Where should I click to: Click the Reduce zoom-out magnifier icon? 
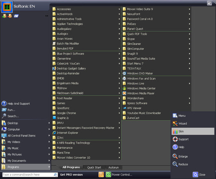point(175,164)
